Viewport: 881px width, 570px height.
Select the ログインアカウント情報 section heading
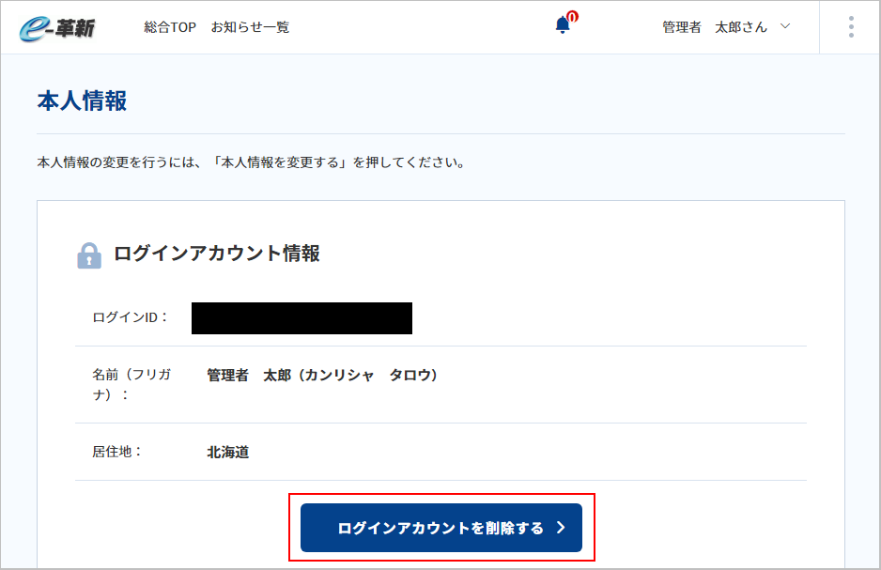[217, 254]
